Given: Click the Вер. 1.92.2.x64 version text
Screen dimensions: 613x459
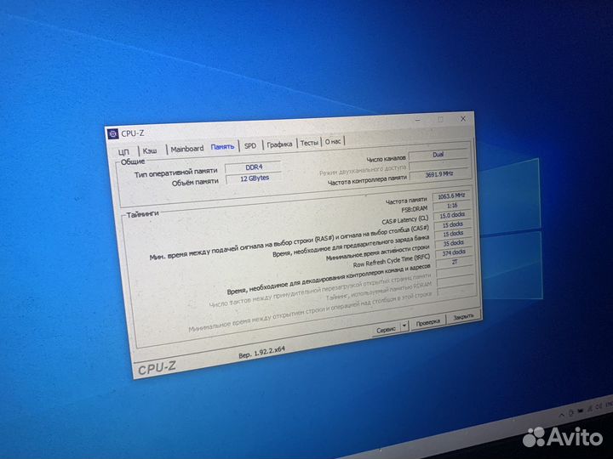Looking at the screenshot, I should coord(261,352).
